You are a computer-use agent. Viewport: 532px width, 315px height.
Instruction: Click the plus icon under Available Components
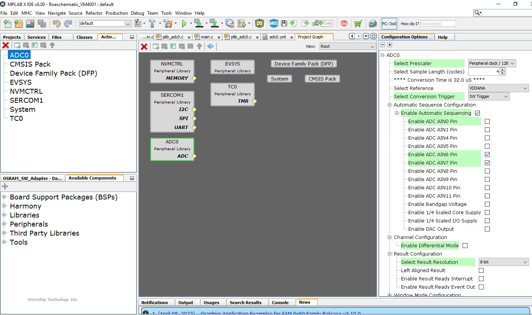pyautogui.click(x=5, y=186)
